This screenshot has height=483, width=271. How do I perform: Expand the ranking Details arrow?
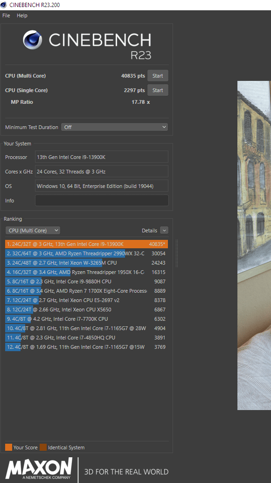pos(164,231)
